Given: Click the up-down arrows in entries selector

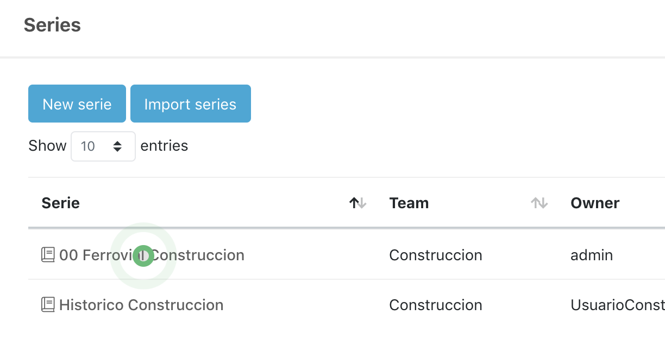Looking at the screenshot, I should pos(117,146).
